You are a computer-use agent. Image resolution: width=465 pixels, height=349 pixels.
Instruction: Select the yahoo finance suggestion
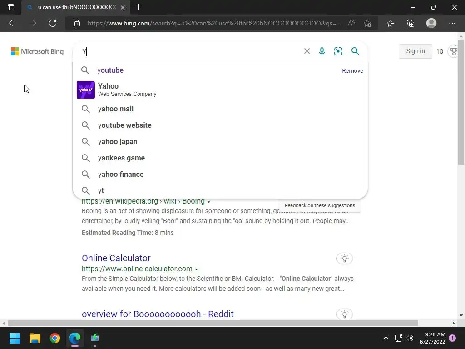[x=220, y=174]
